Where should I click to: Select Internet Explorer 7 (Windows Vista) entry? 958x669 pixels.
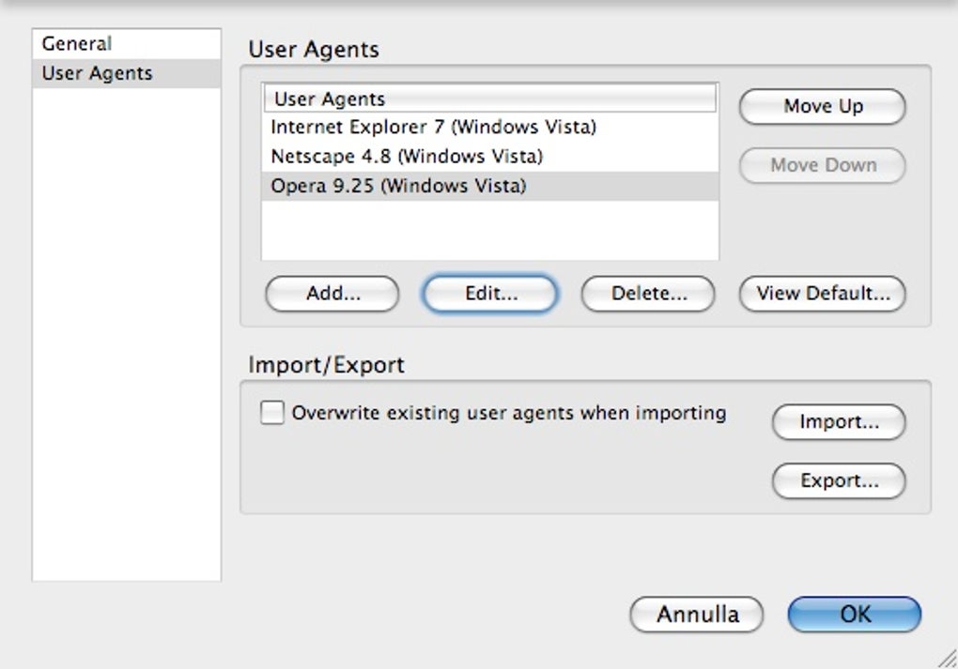(433, 127)
